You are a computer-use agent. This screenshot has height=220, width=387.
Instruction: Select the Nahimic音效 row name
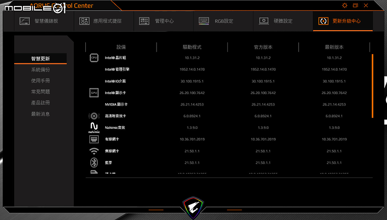115,127
